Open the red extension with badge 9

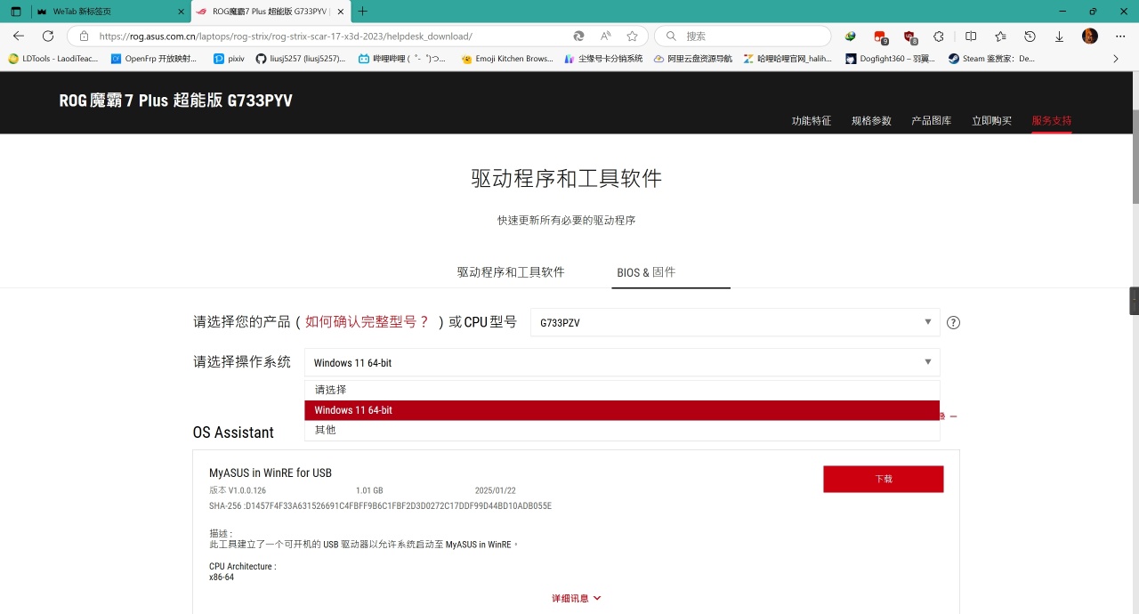[x=880, y=36]
